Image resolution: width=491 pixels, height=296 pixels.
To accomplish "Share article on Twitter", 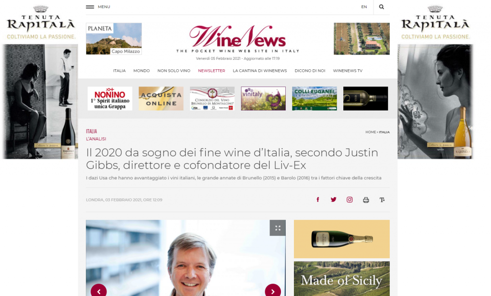I will pos(334,199).
